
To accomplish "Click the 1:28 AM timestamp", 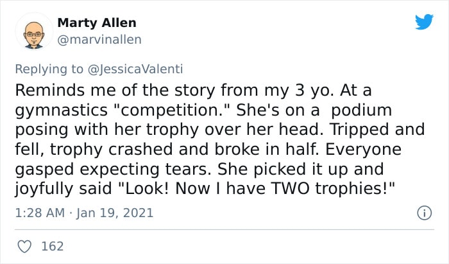I will tap(40, 213).
